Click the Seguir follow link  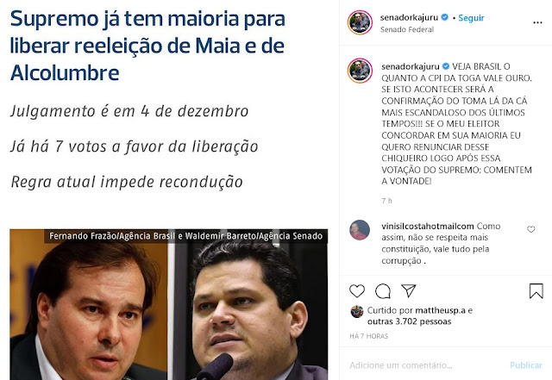[471, 17]
